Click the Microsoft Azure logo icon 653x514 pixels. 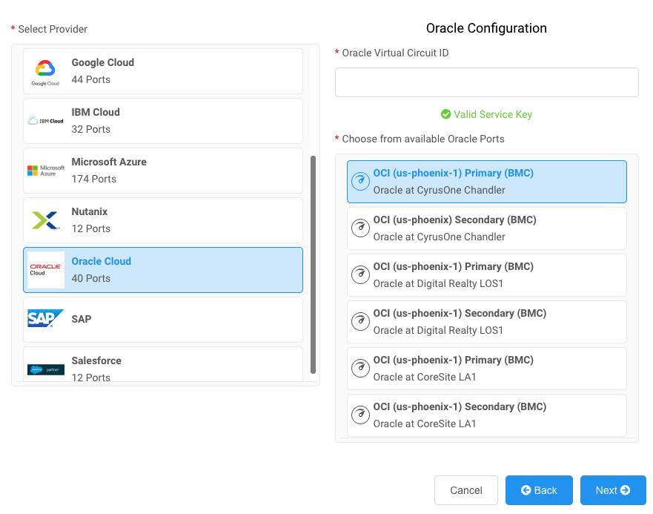(x=46, y=171)
